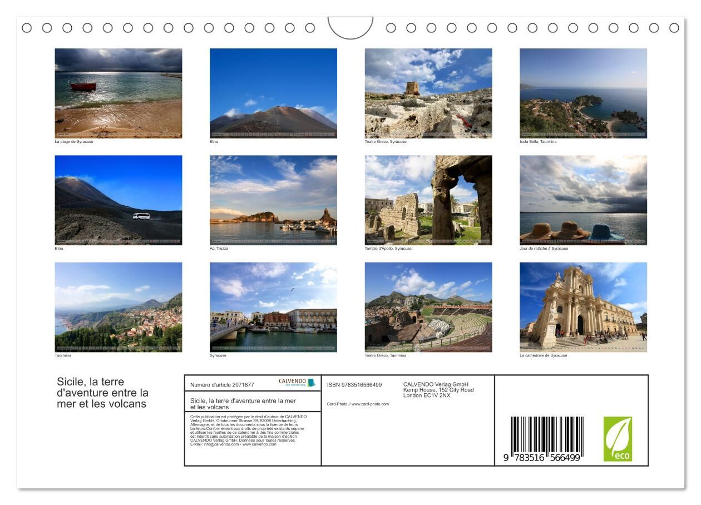Select the Isola Bella, Taormina photo
Screen dimensions: 701x505
pyautogui.click(x=583, y=93)
